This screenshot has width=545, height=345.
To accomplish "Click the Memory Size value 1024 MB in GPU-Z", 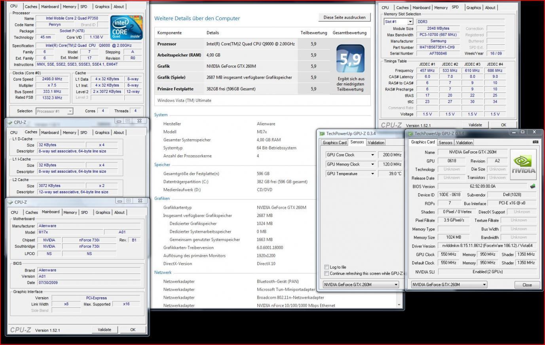I will click(x=454, y=238).
